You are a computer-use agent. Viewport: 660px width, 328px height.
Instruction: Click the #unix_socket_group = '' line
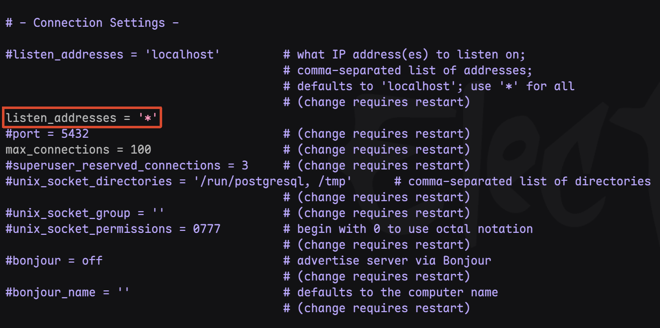(x=85, y=213)
